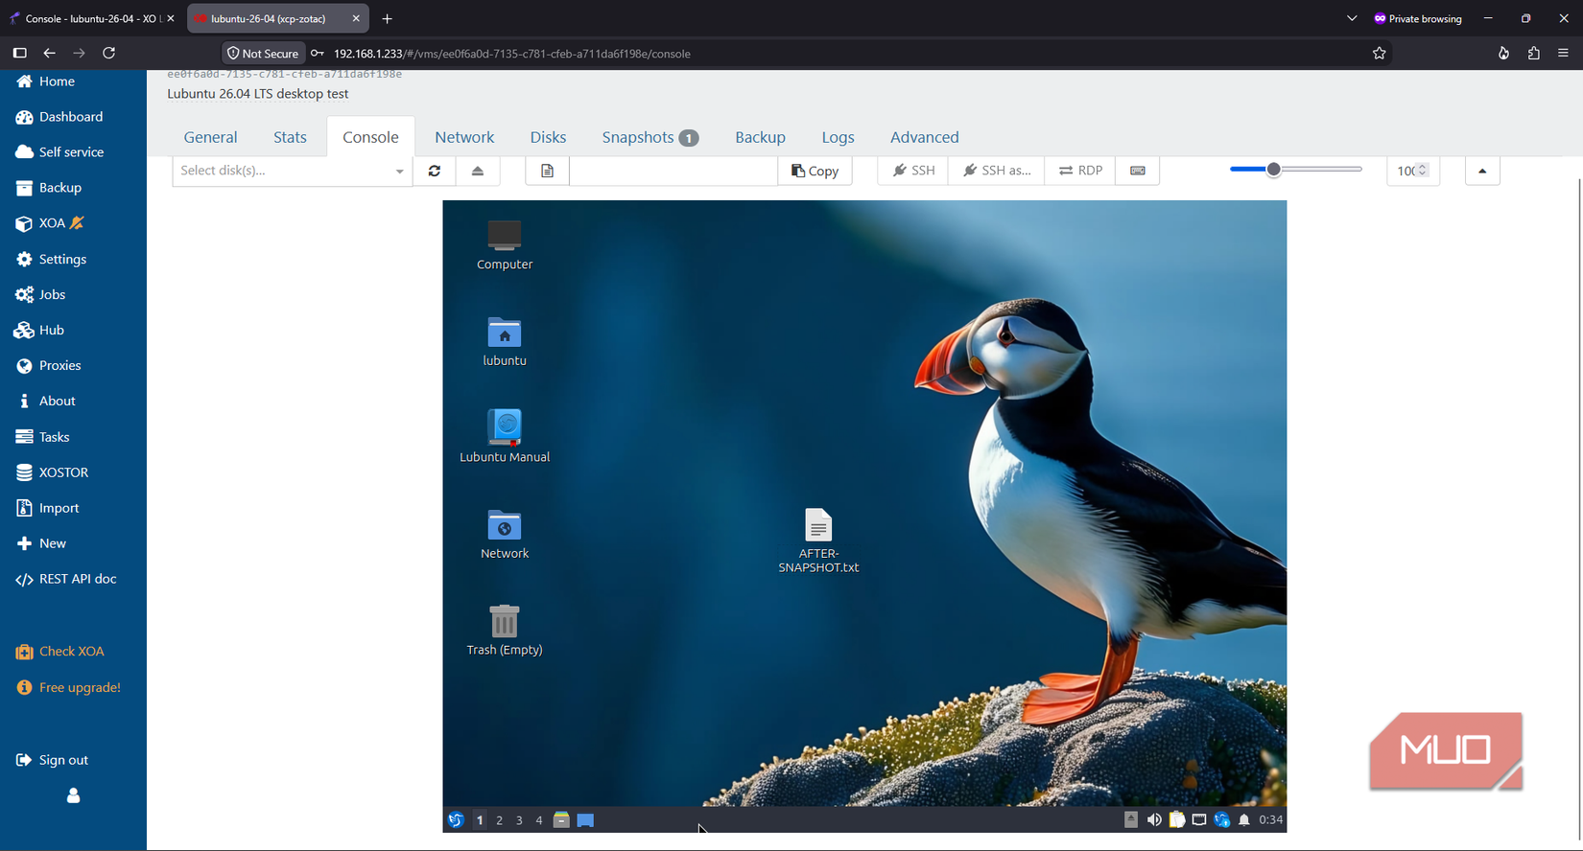Open the Import page
The image size is (1583, 851).
pyautogui.click(x=47, y=508)
